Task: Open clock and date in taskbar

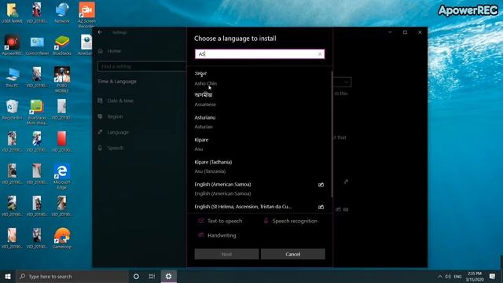Action: (475, 276)
